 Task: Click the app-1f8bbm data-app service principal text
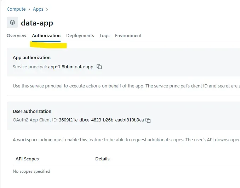71,67
